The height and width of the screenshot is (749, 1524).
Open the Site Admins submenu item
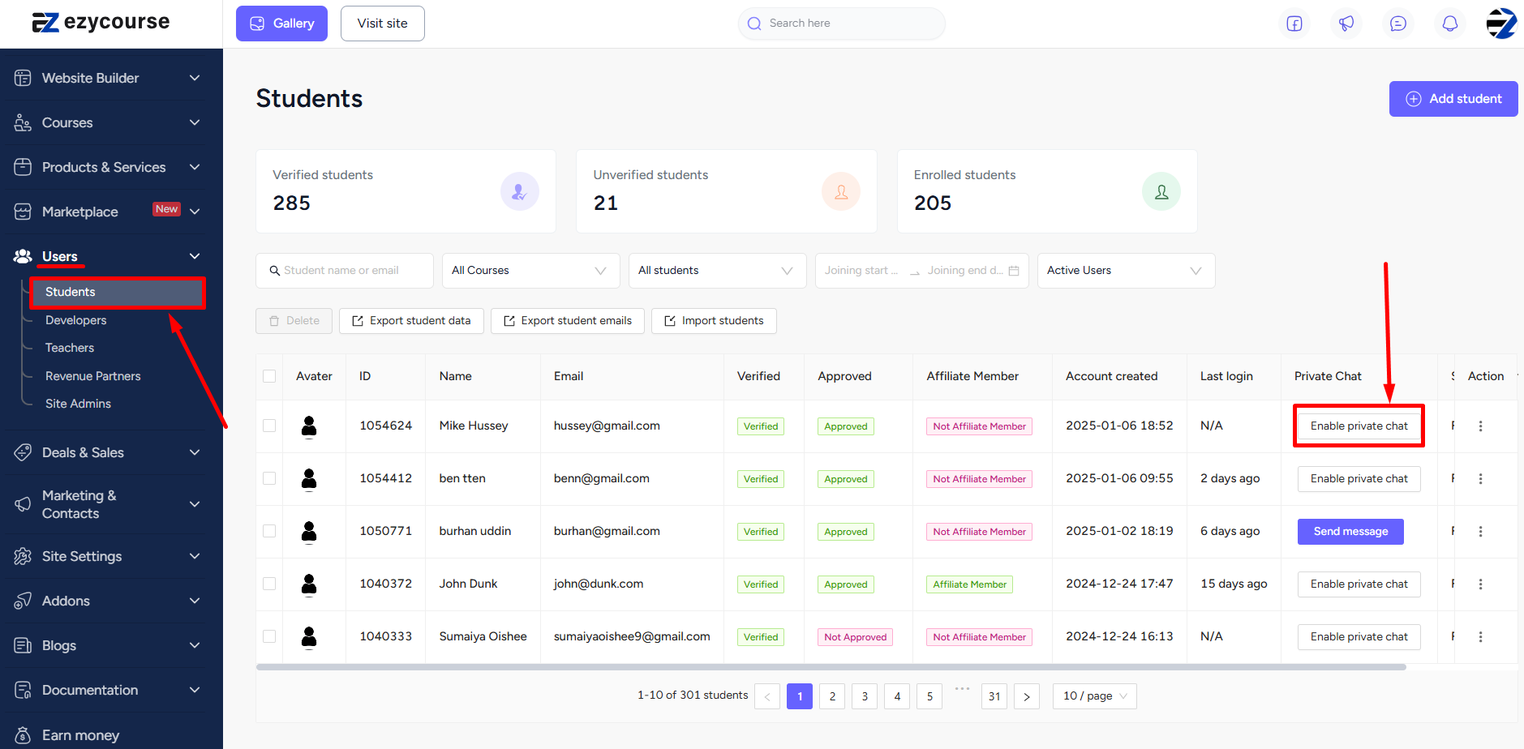(x=78, y=404)
